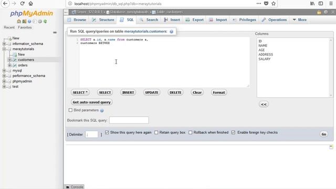
Task: Switch to the Structure tab
Action: [103, 20]
